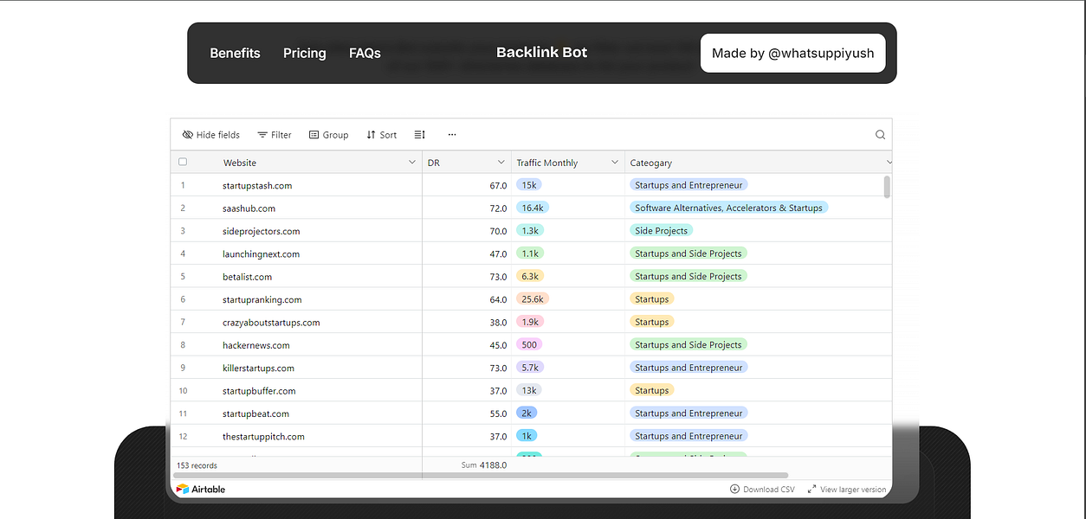1086x519 pixels.
Task: Click the search magnifier icon
Action: (880, 135)
